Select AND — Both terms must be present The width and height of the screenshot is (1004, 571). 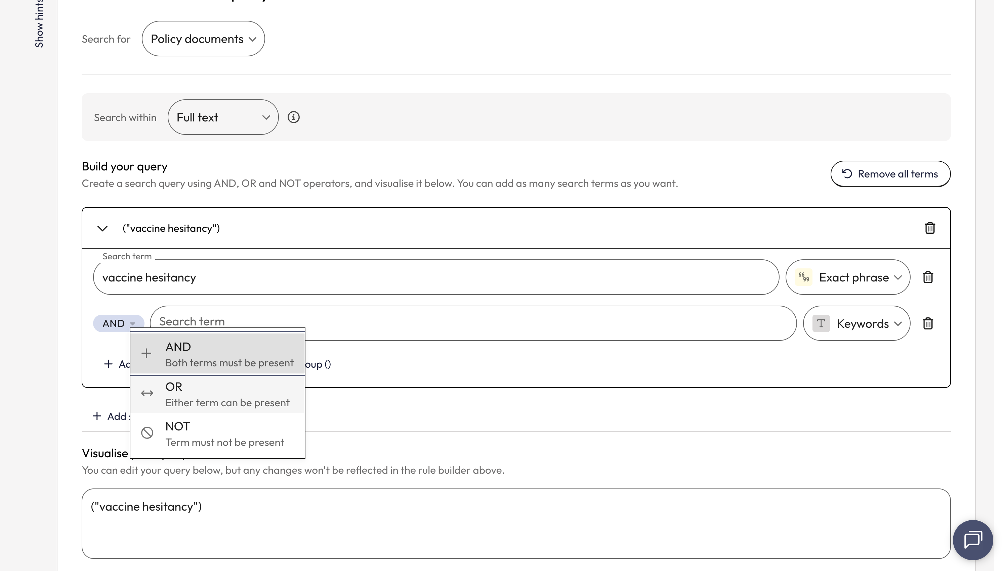coord(217,354)
